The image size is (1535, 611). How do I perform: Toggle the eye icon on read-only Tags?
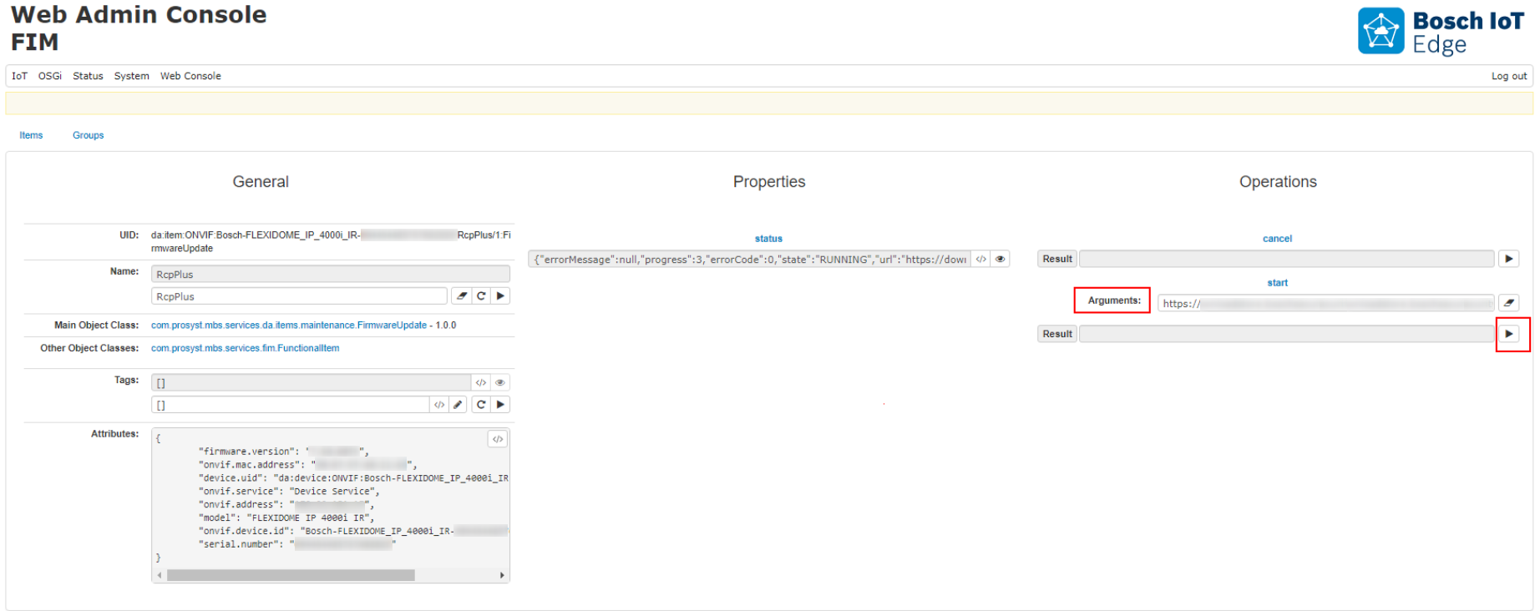click(x=499, y=382)
